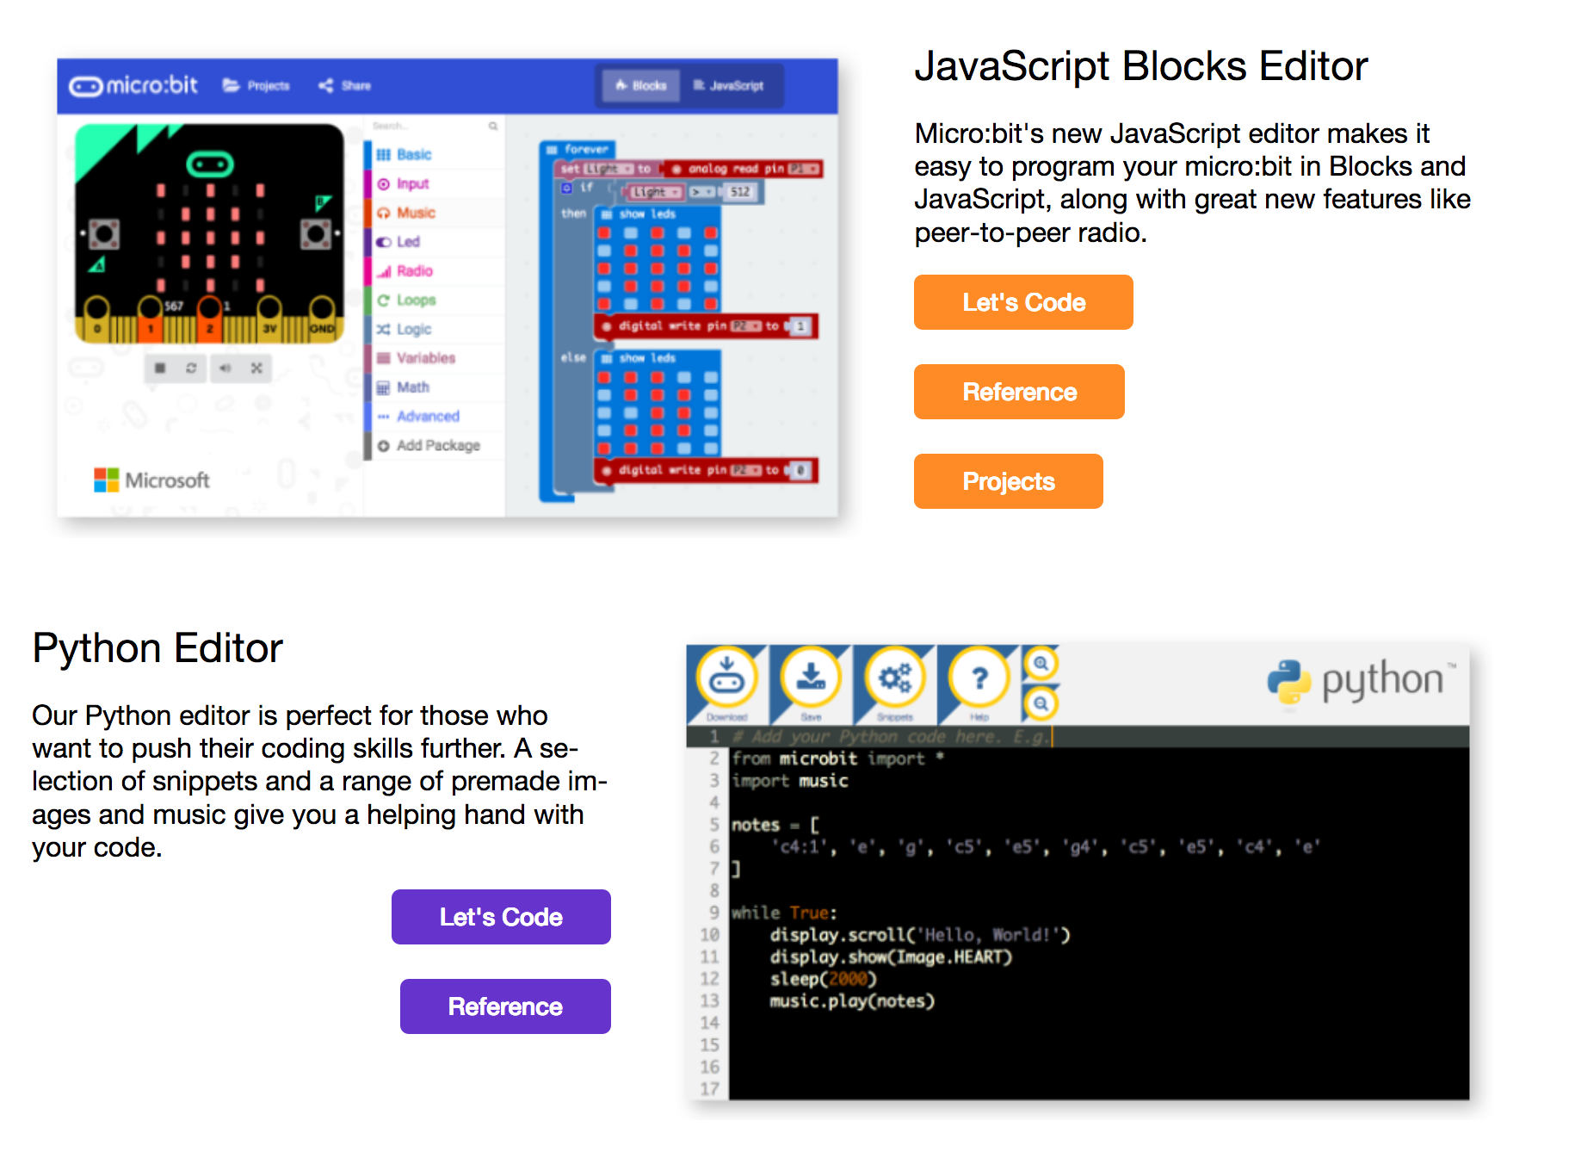Open the orange Projects button
This screenshot has height=1164, width=1575.
coord(1008,481)
